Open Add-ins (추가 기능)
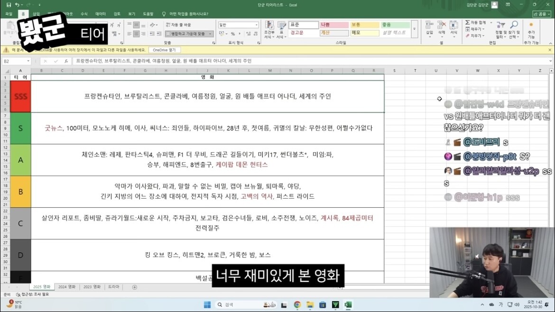 point(531,30)
